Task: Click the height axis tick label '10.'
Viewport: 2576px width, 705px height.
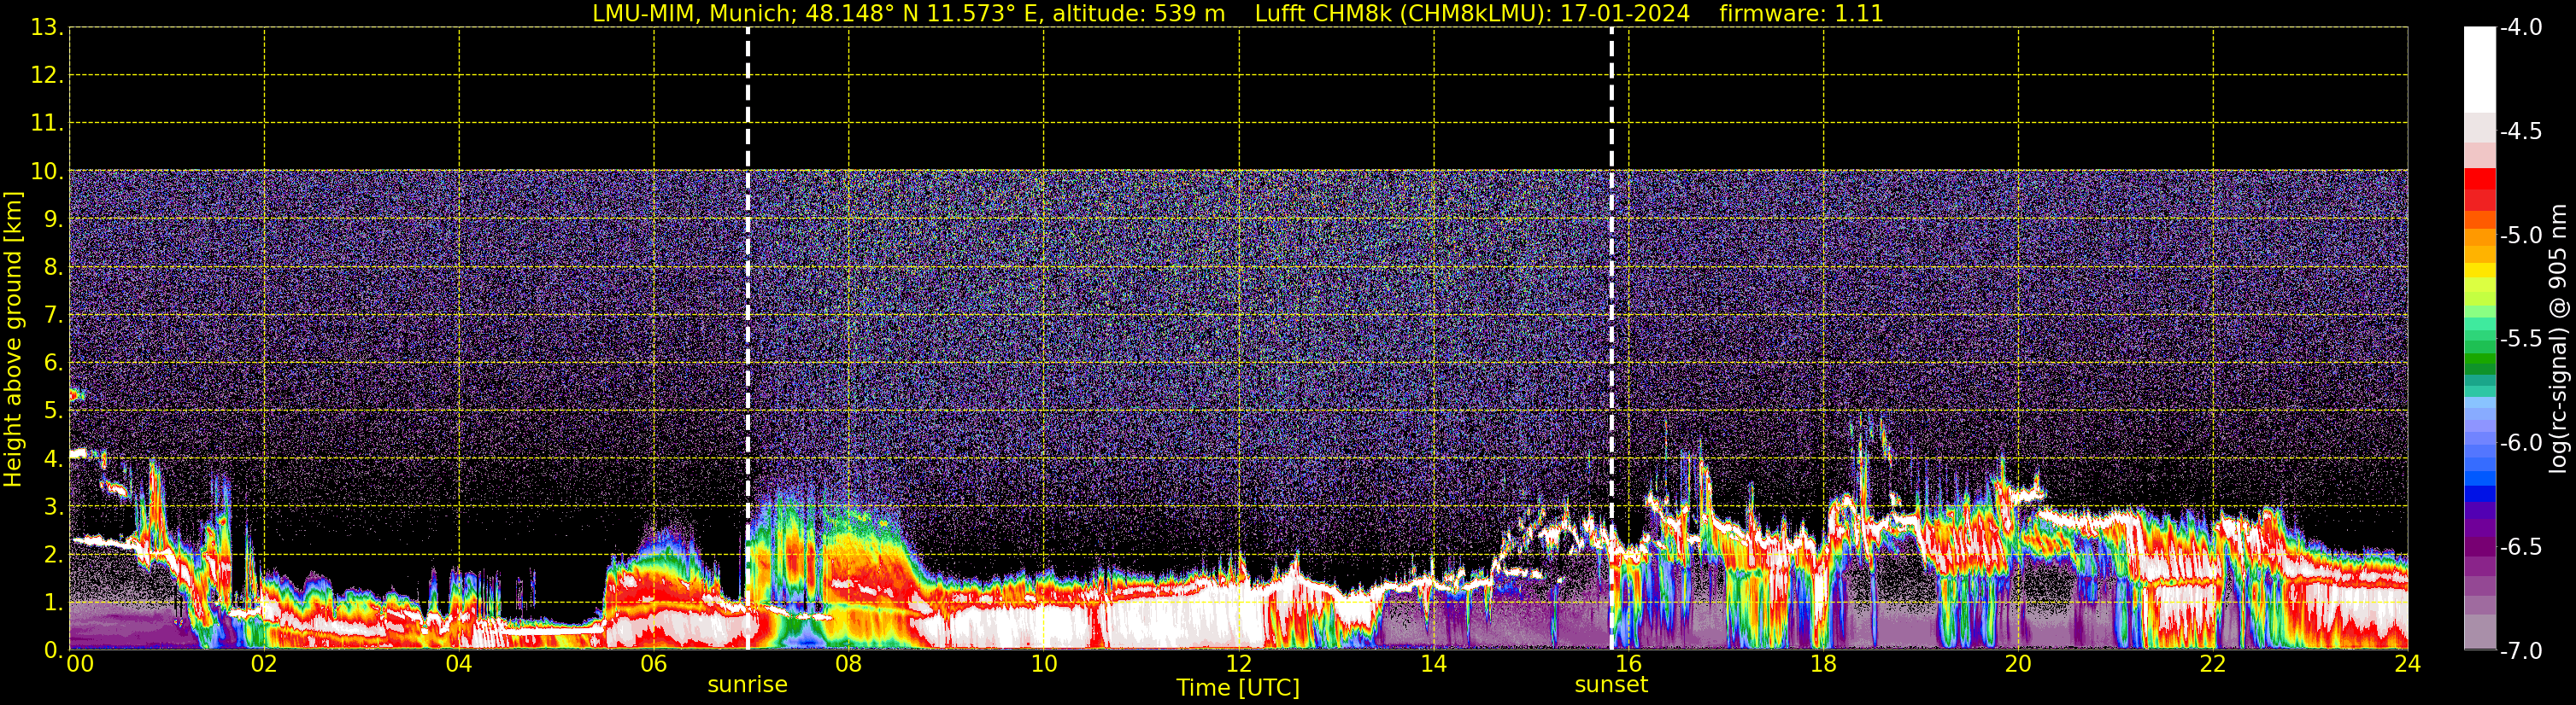Action: pos(47,172)
